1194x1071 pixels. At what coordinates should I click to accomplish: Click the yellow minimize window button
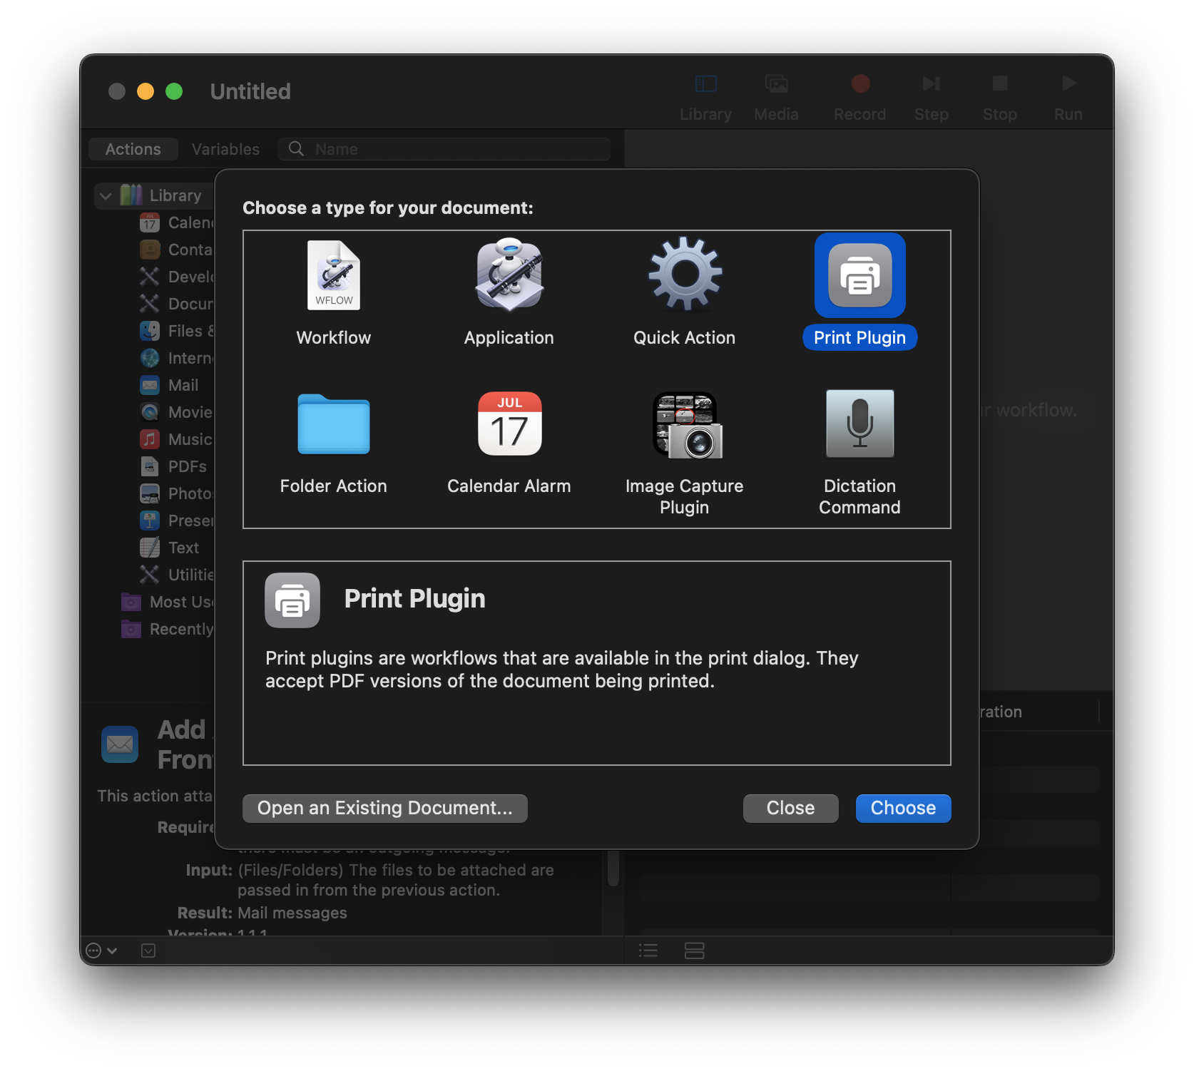(146, 91)
